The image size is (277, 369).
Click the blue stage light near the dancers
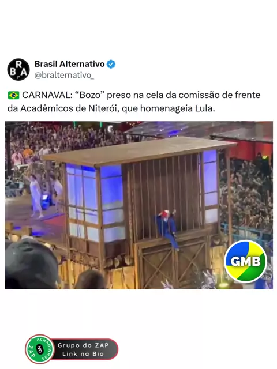[46, 201]
